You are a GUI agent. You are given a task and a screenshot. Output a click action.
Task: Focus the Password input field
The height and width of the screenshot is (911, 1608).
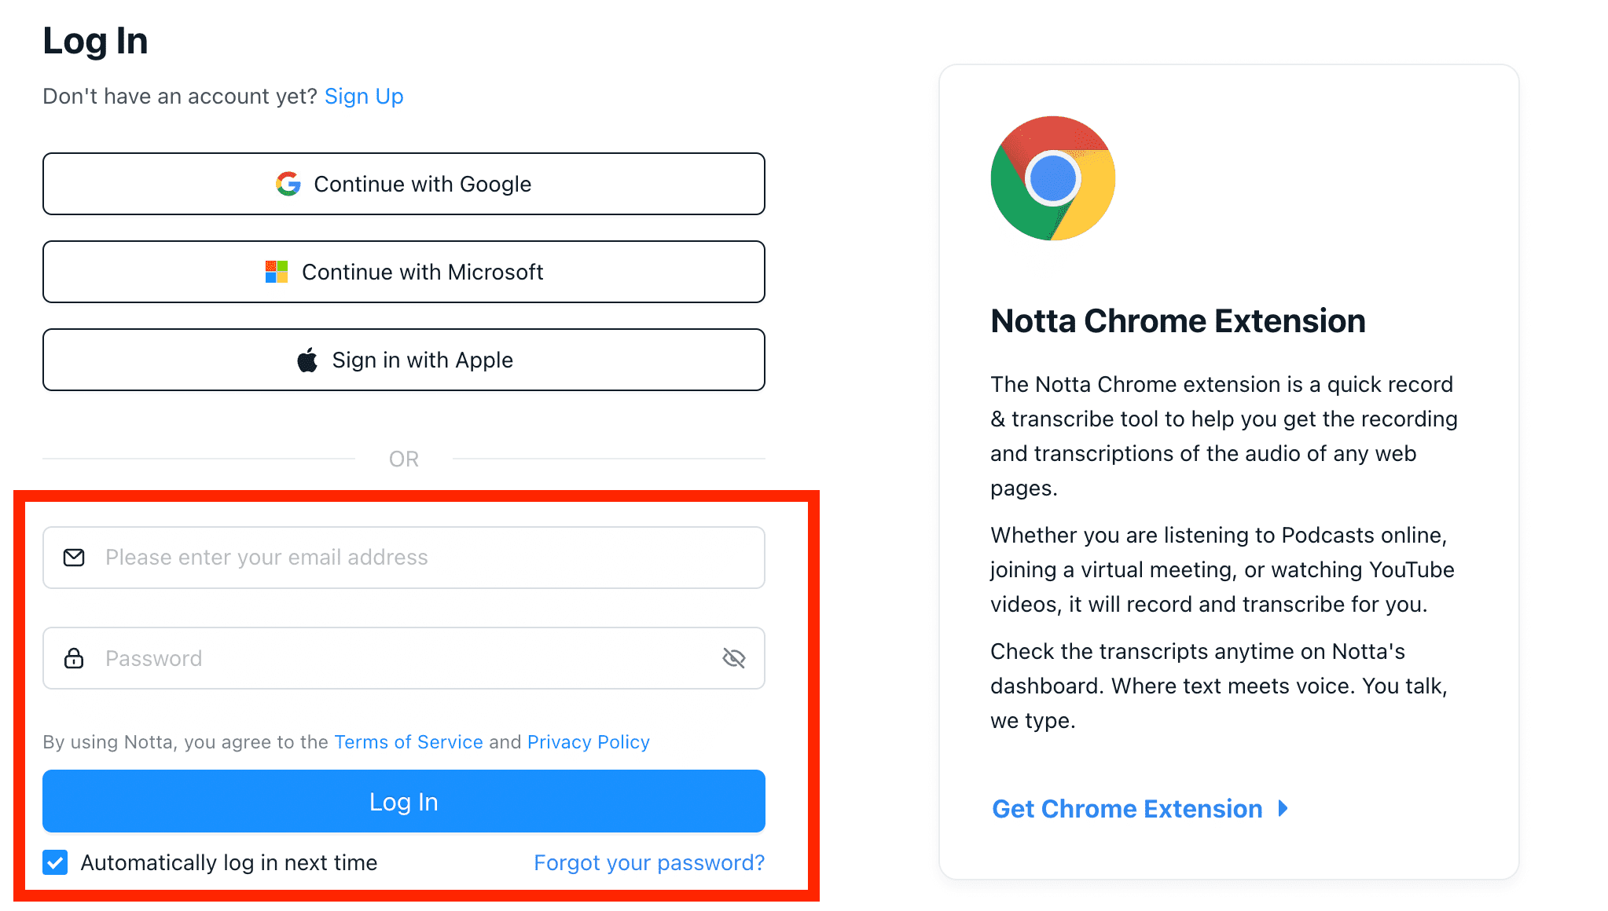coord(404,658)
